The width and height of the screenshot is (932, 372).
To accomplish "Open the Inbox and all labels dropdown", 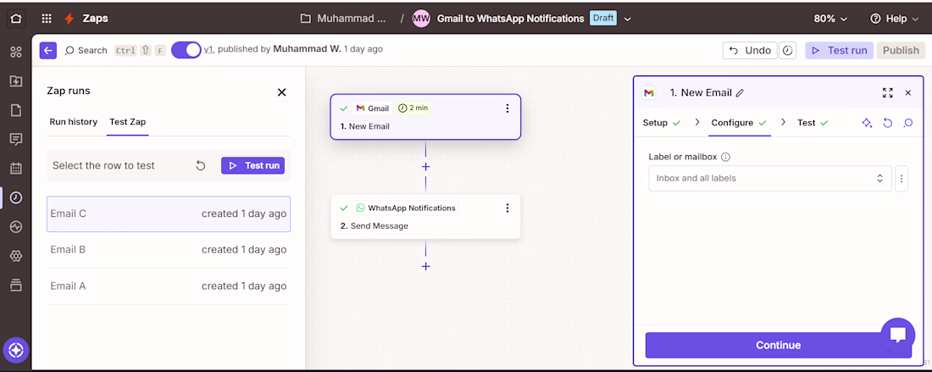I will tap(769, 178).
